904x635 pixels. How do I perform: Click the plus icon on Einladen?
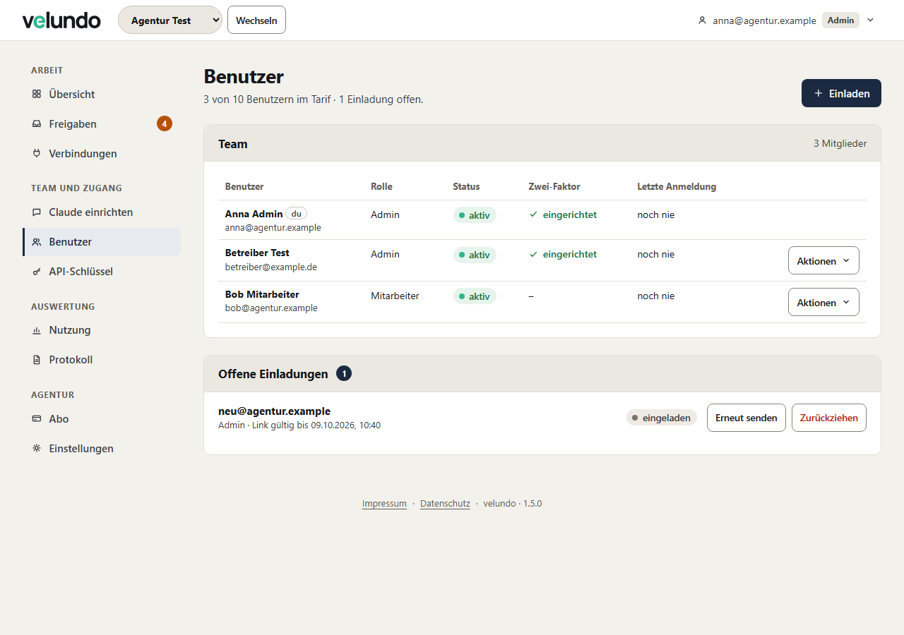[819, 93]
